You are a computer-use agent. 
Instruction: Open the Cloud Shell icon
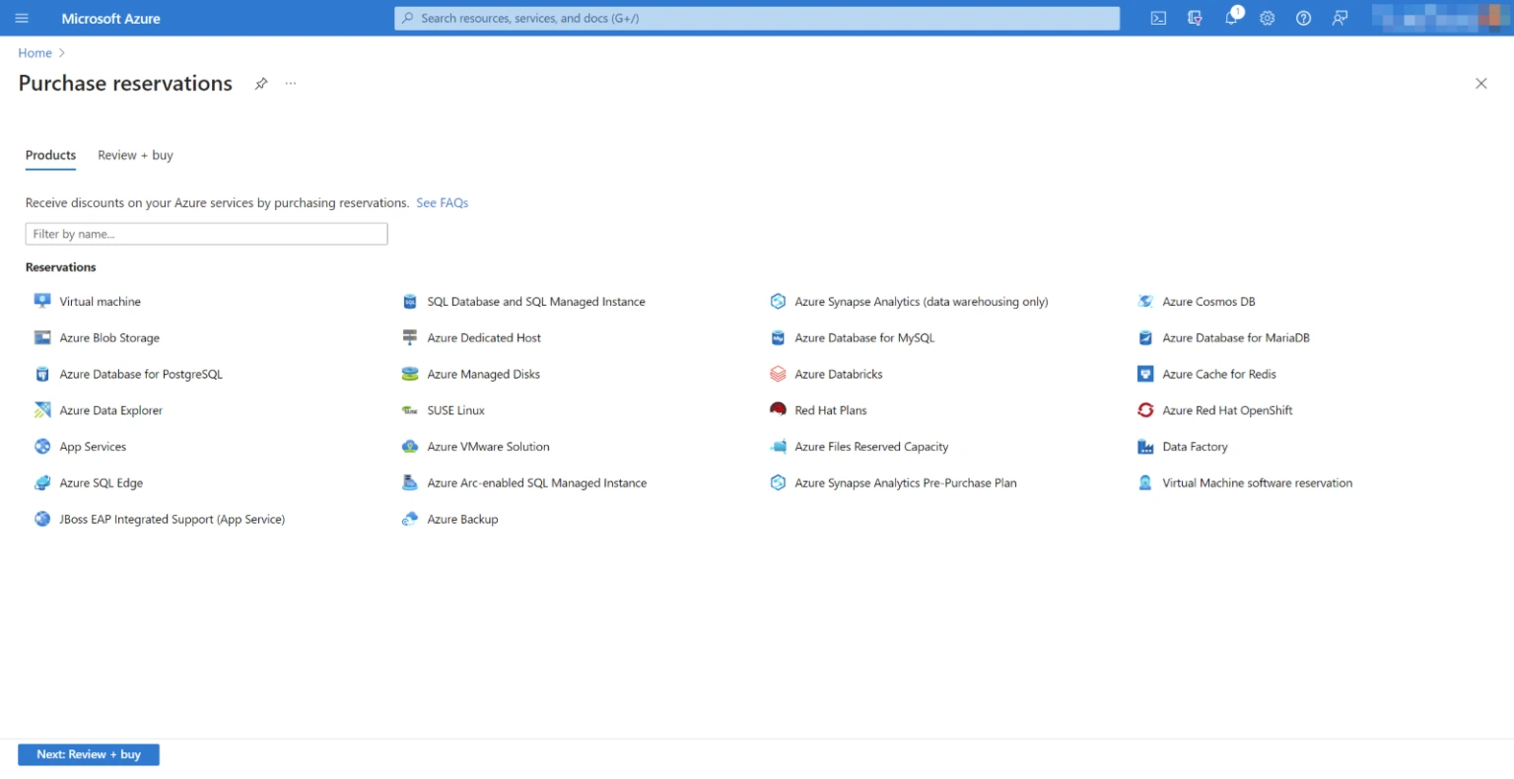(x=1157, y=18)
